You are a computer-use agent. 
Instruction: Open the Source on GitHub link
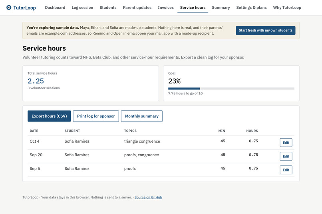pyautogui.click(x=148, y=197)
